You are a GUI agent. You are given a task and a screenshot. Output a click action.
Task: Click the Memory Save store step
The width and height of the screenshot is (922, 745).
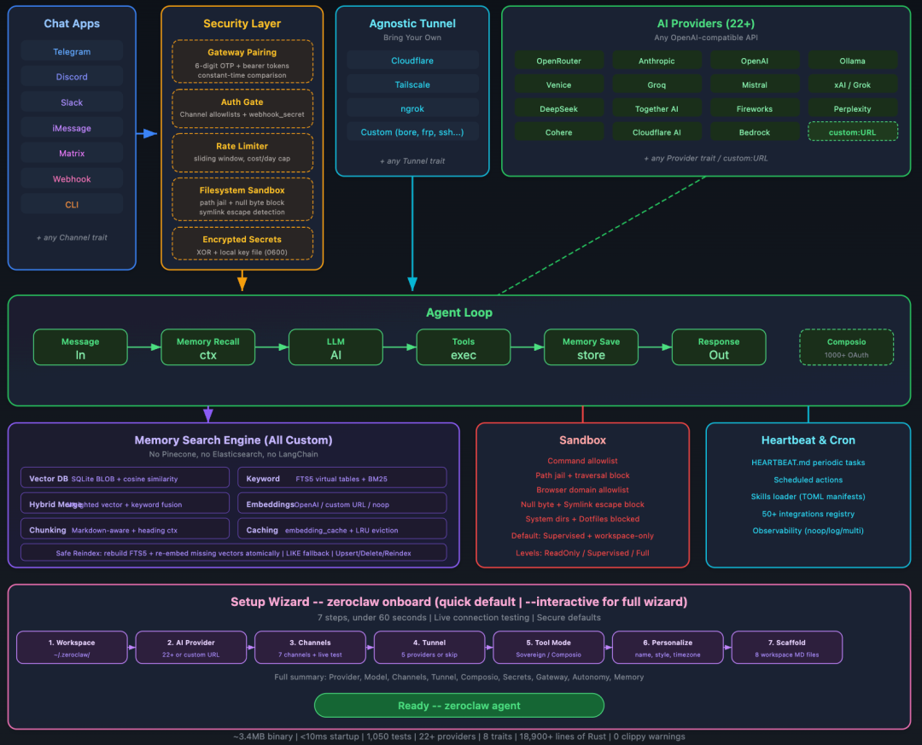(591, 347)
